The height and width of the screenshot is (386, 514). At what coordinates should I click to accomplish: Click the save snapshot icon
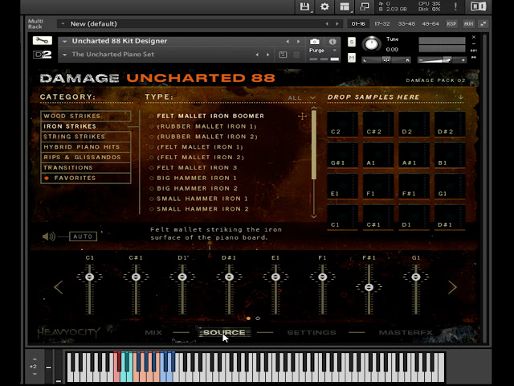[283, 55]
